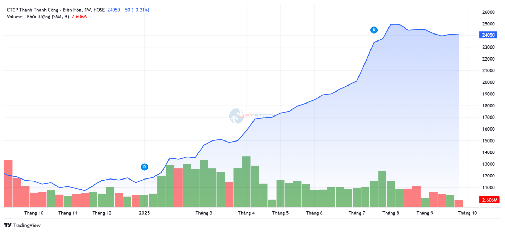Viewport: 505px width, 232px height.
Task: Click Tháng 7 on the time axis
Action: pyautogui.click(x=357, y=213)
